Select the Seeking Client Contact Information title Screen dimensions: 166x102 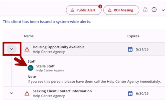coord(62,91)
